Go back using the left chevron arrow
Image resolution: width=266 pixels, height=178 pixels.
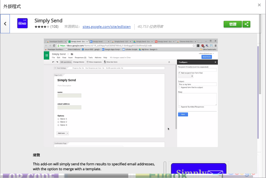click(5, 24)
